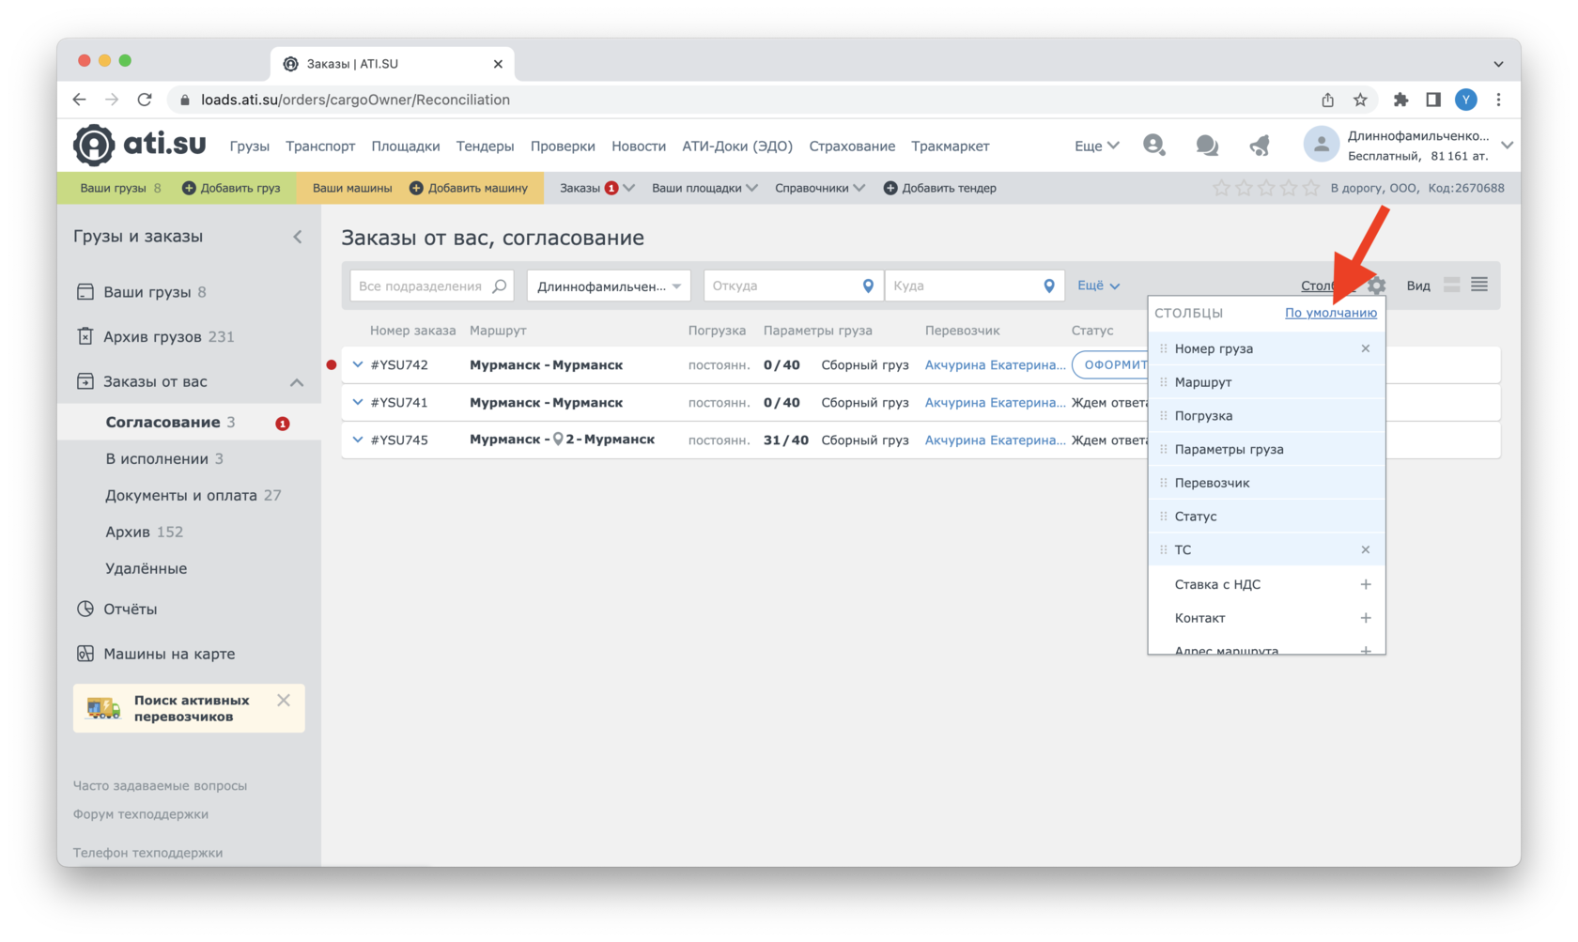Click Добавить машину button
The height and width of the screenshot is (942, 1578).
(x=469, y=188)
